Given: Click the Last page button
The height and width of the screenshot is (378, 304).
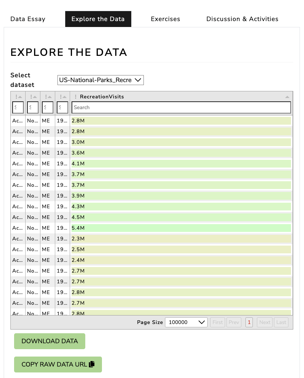Looking at the screenshot, I should coord(281,322).
